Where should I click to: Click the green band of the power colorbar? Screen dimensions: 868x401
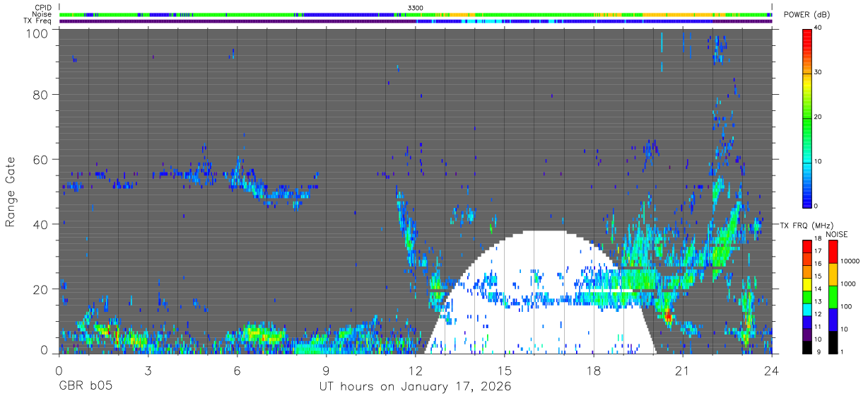click(807, 120)
